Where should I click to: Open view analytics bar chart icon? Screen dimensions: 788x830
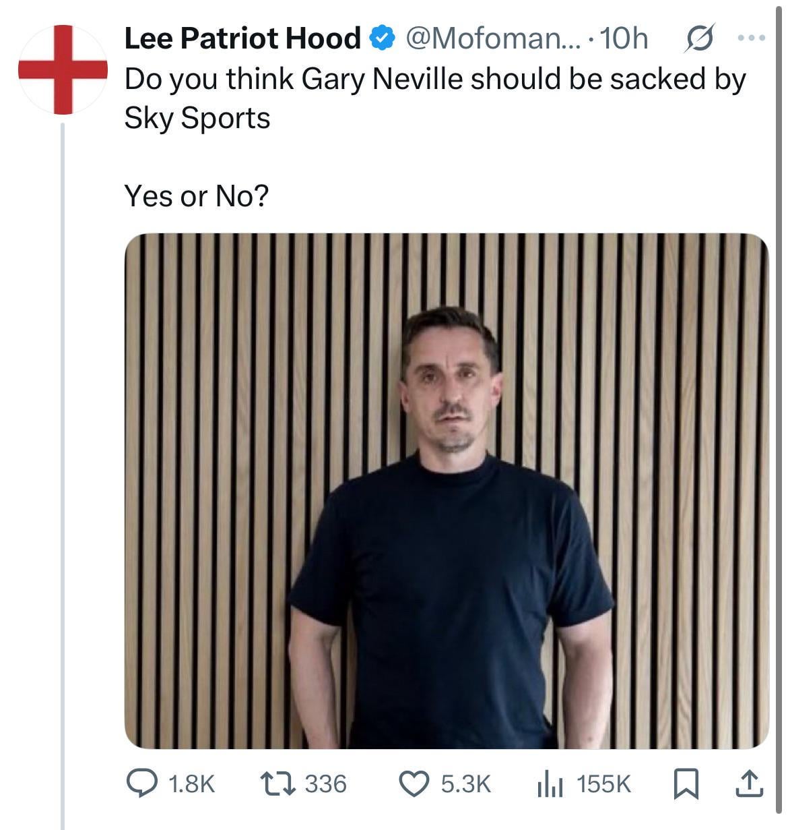click(549, 783)
